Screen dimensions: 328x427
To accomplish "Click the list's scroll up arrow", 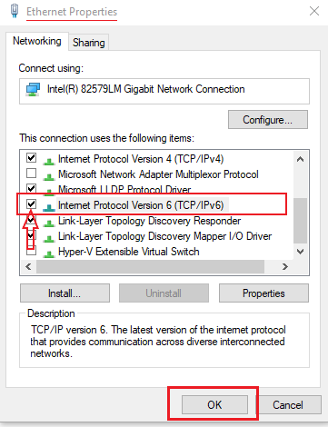I will pos(300,159).
